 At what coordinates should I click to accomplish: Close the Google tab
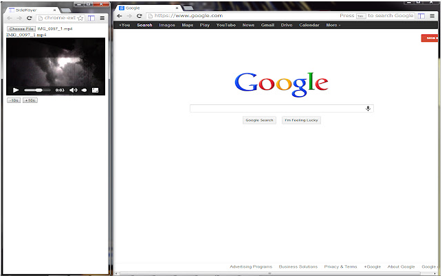coord(177,8)
